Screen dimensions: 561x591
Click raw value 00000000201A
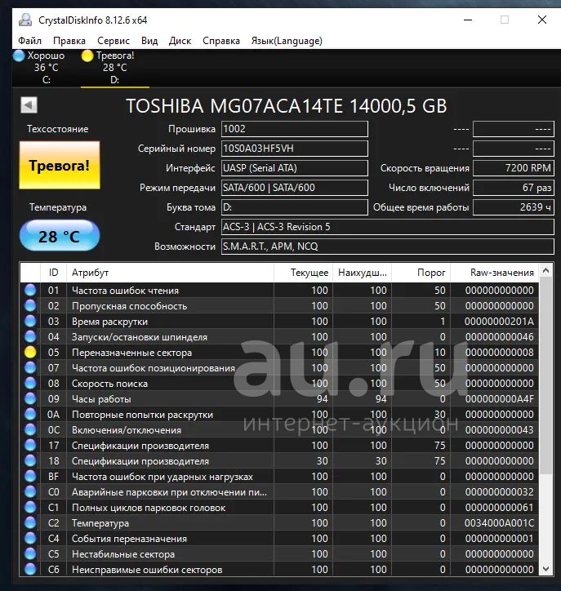coord(499,321)
